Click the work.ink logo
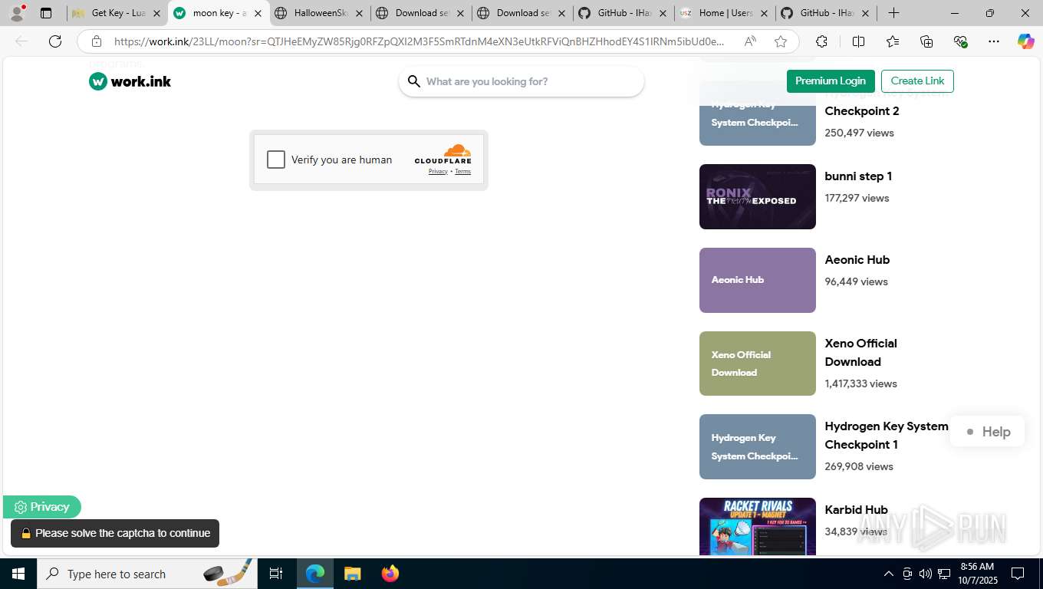 tap(130, 81)
